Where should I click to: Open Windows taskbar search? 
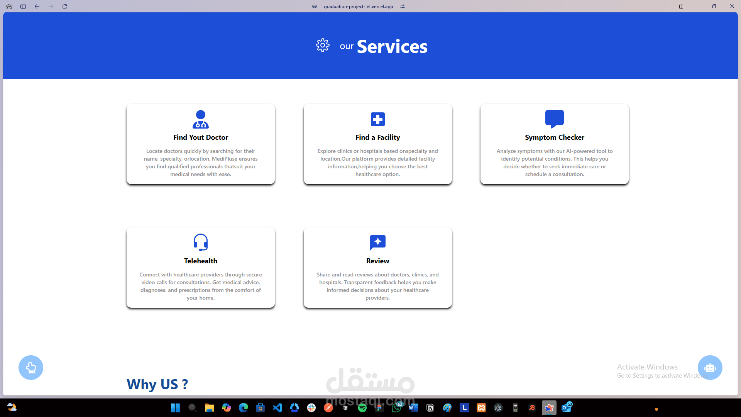point(192,408)
